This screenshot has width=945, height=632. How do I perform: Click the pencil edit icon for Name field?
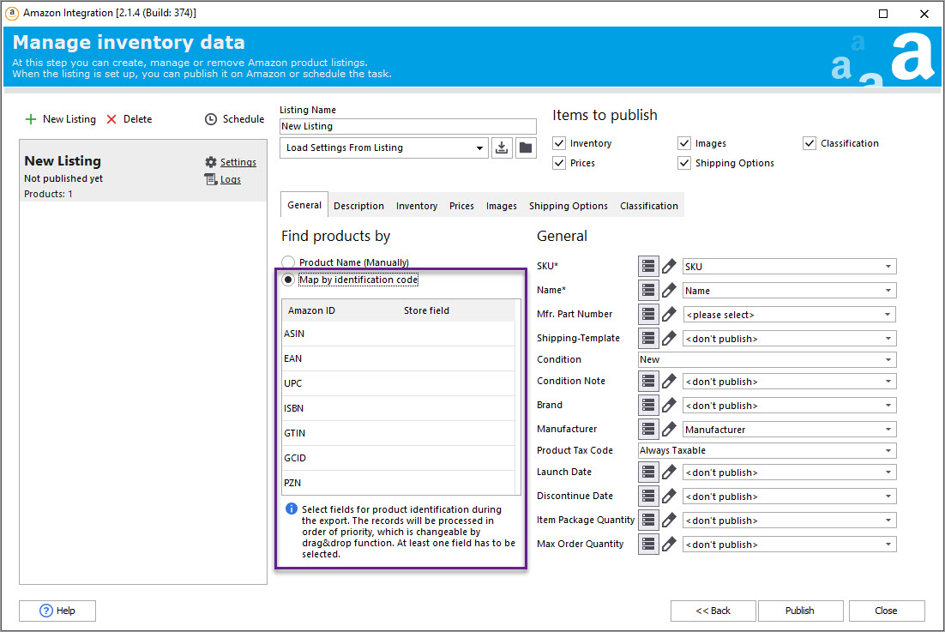coord(669,291)
